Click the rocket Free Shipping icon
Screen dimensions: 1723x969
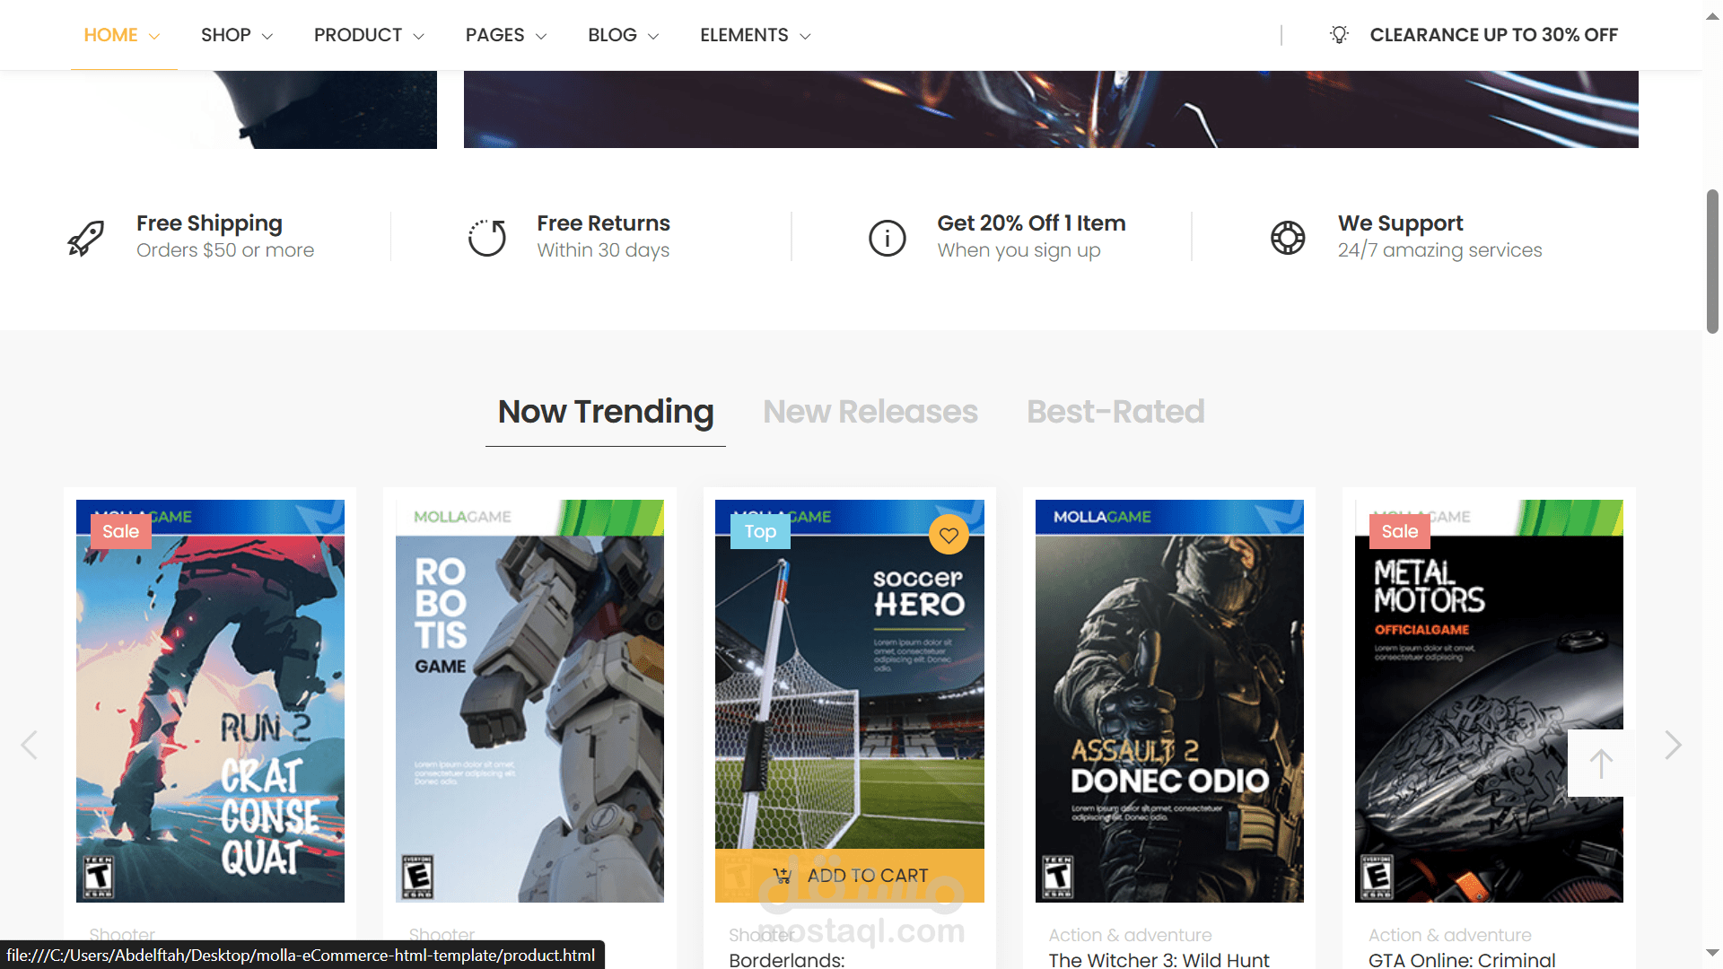pos(86,238)
